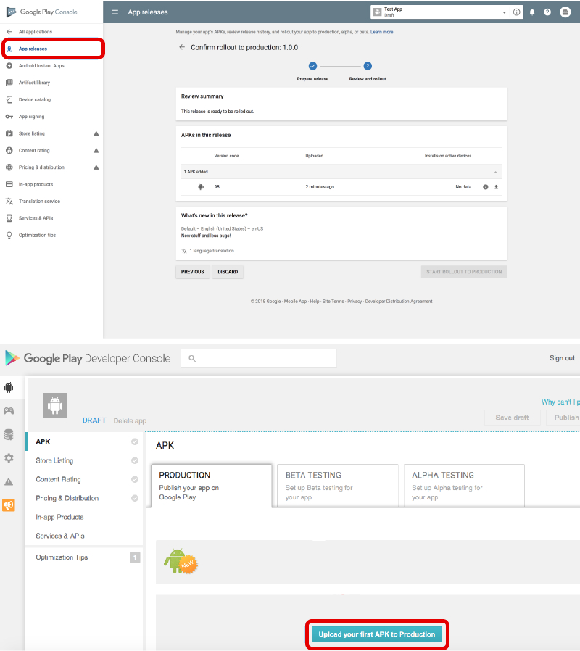Open the notifications bell icon
This screenshot has width=580, height=651.
[x=532, y=12]
